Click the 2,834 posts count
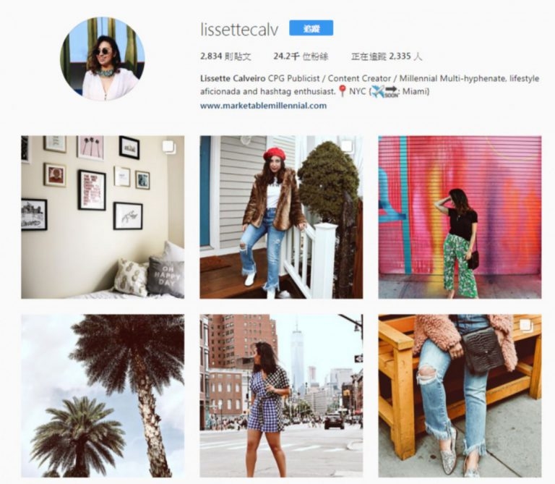This screenshot has width=555, height=484. coord(225,56)
